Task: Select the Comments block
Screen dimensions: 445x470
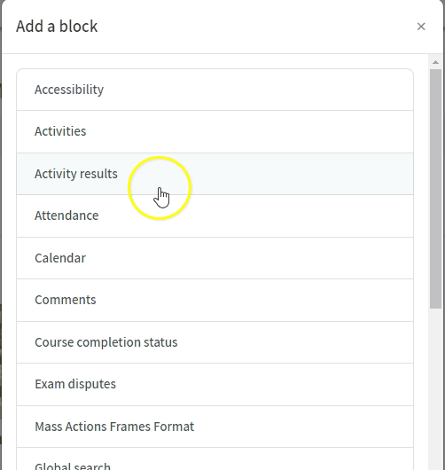Action: point(215,300)
